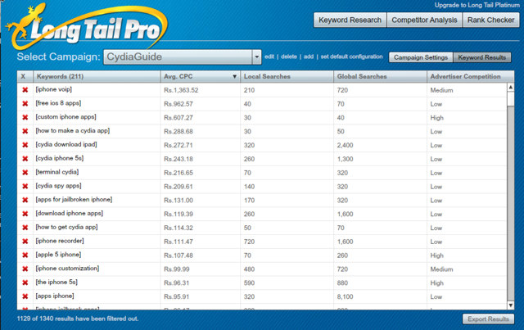Click the edit campaign link

[x=269, y=57]
